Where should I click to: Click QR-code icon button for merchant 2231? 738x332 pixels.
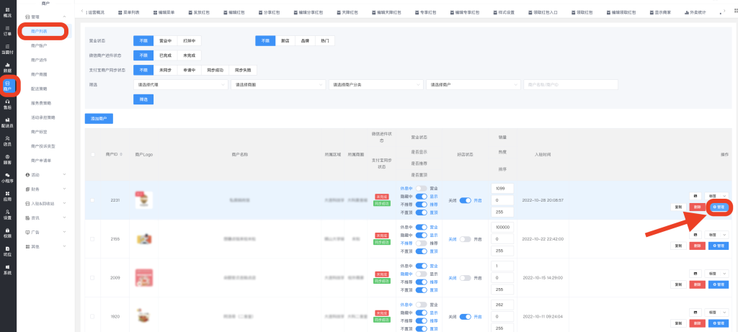coord(695,195)
